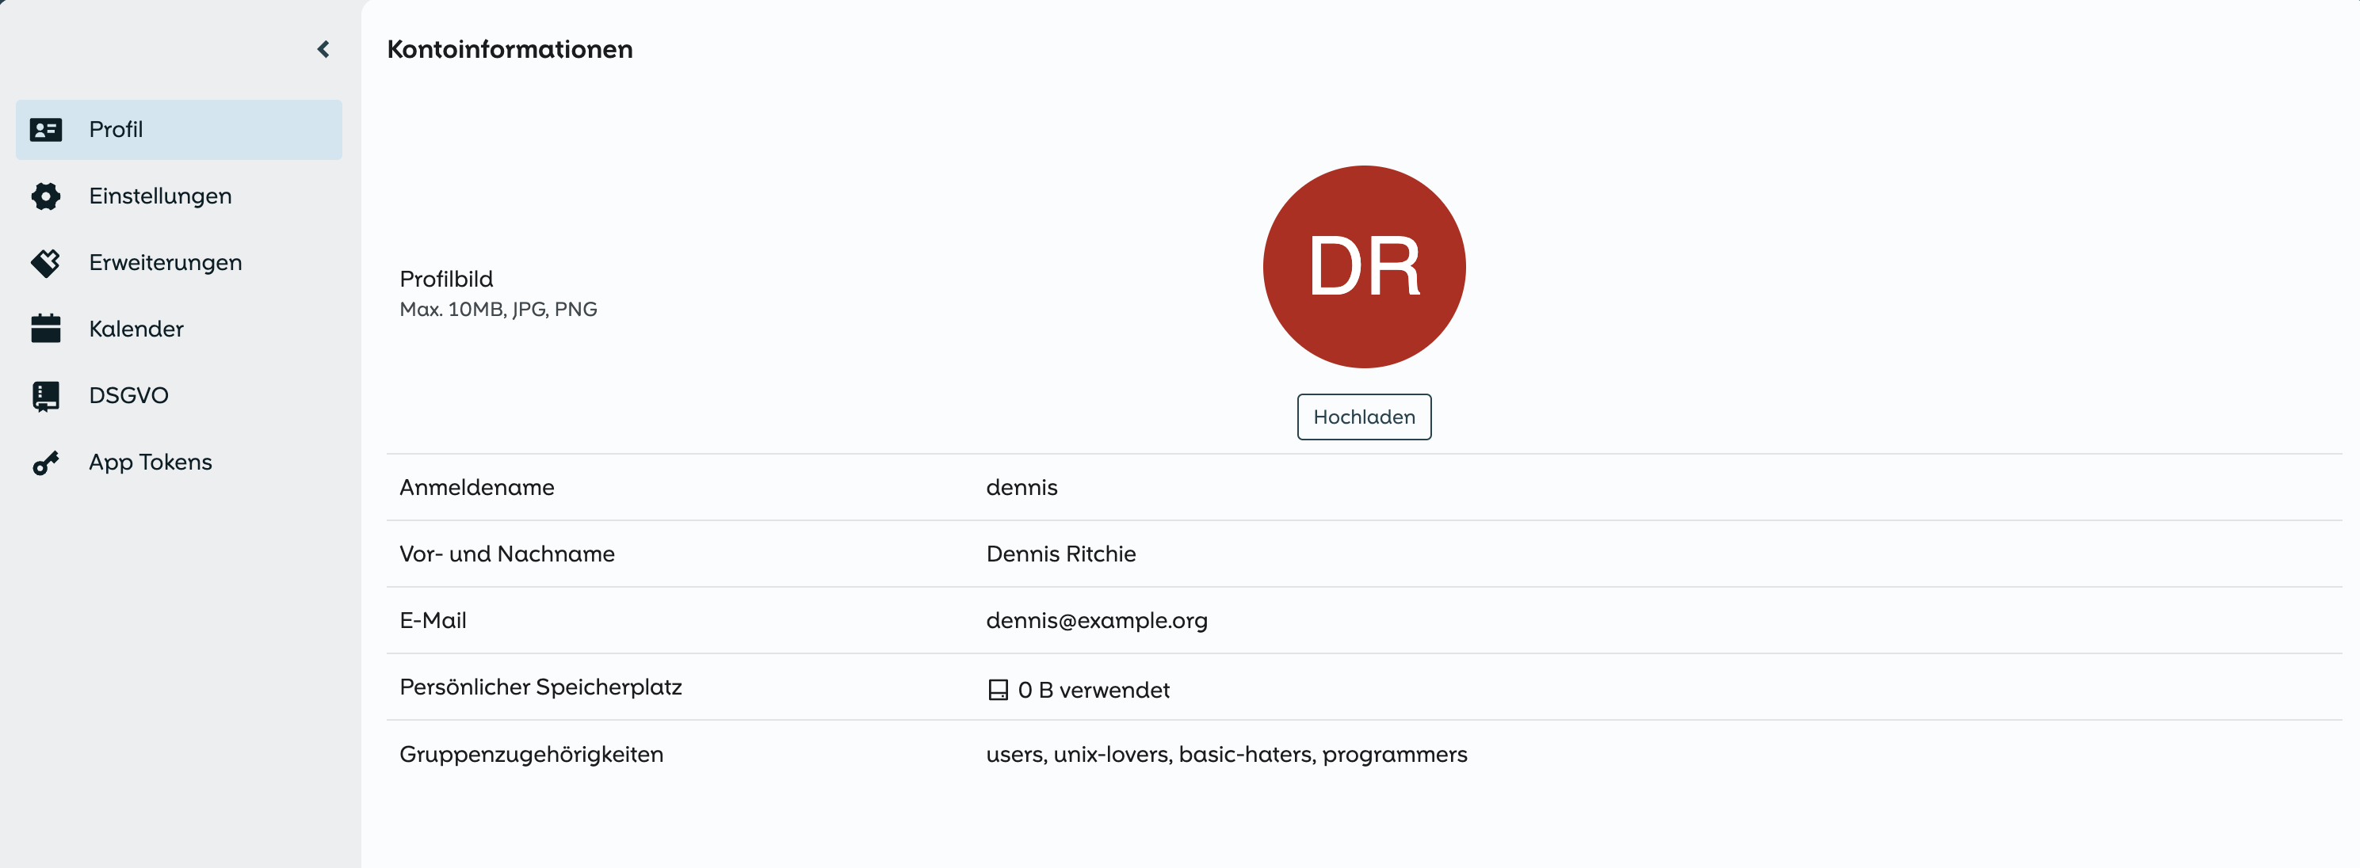Navigate to App Tokens
Image resolution: width=2360 pixels, height=868 pixels.
pyautogui.click(x=151, y=463)
